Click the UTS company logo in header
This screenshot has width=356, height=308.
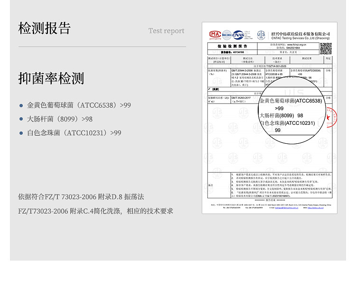pyautogui.click(x=261, y=35)
